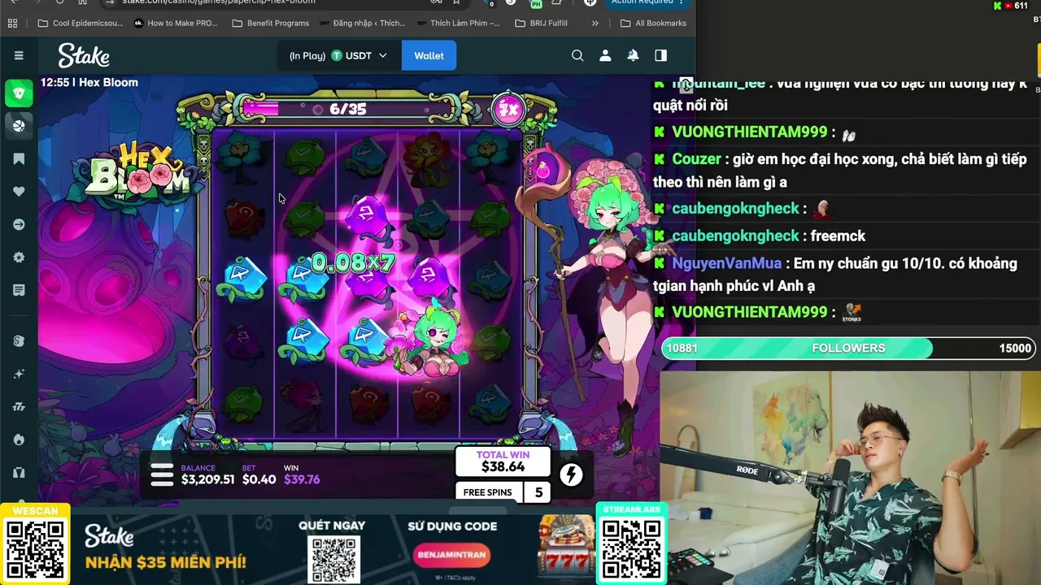Click the 7x multiplier orb
The image size is (1041, 585).
[x=508, y=110]
